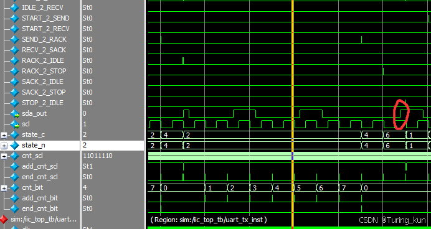Click the sda_out output port icon
The height and width of the screenshot is (229, 431).
(15, 114)
